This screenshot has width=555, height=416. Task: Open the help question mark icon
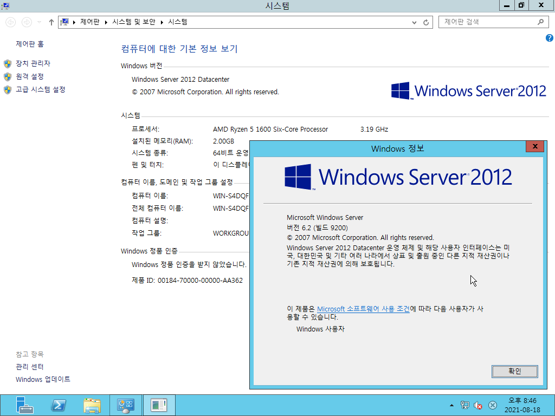[x=550, y=38]
